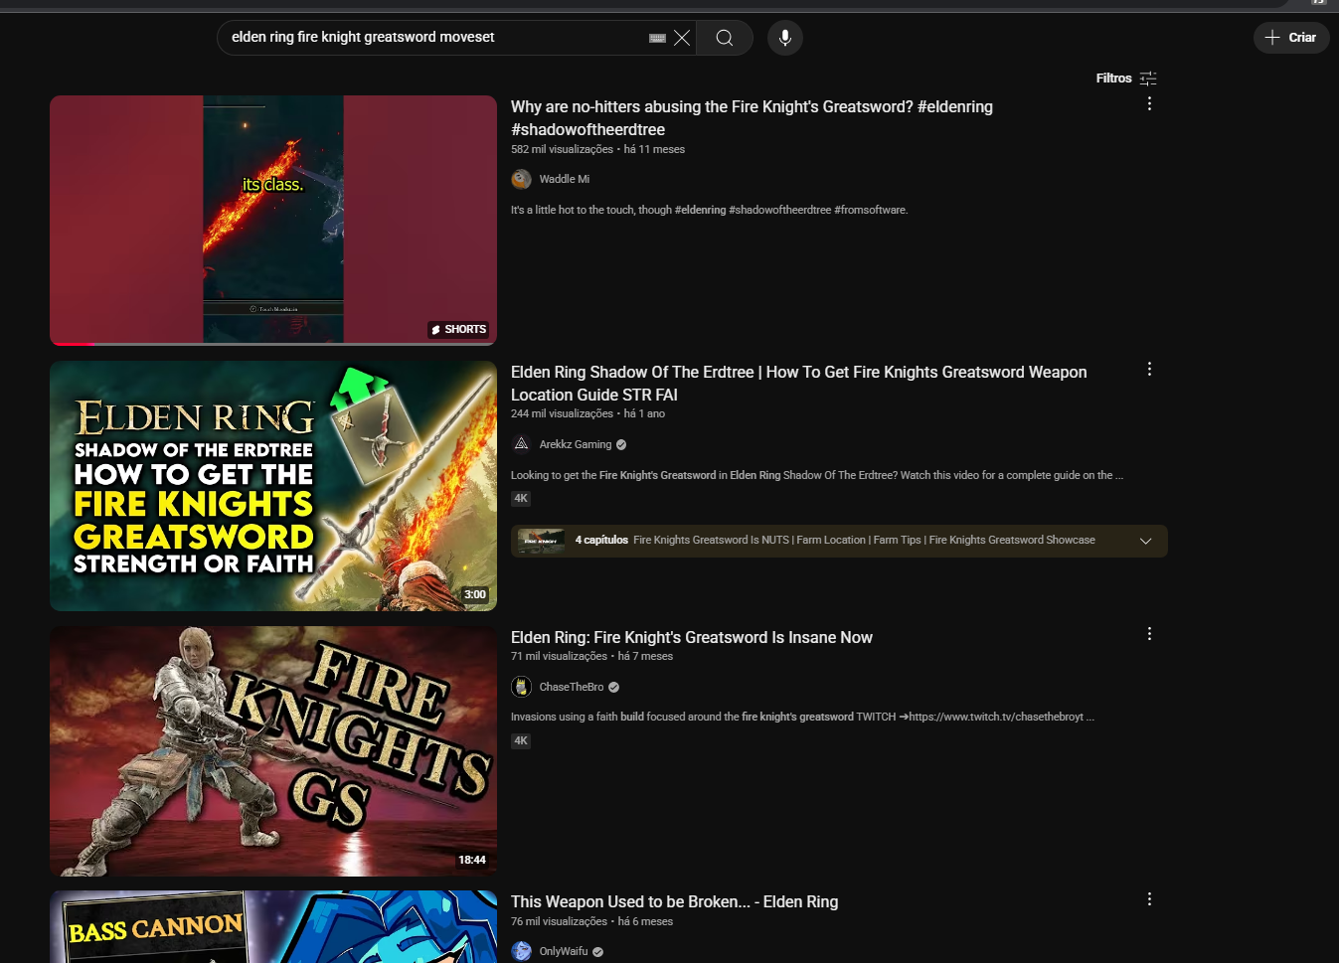Click the chapters preview thumbnail image

tap(541, 541)
